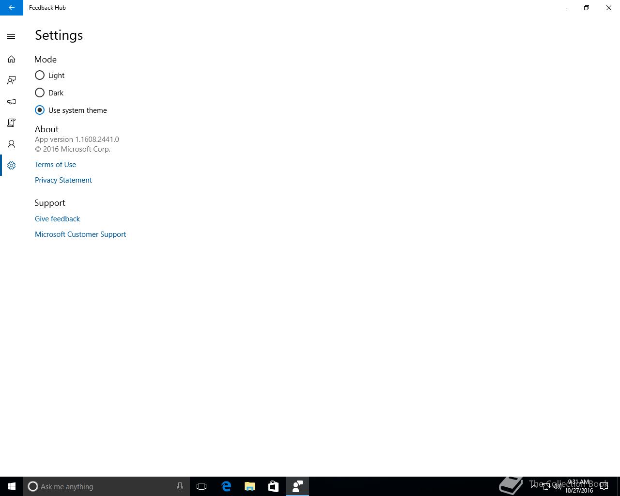Restore down the Feedback Hub window
Screen dimensions: 620x496
[x=587, y=8]
